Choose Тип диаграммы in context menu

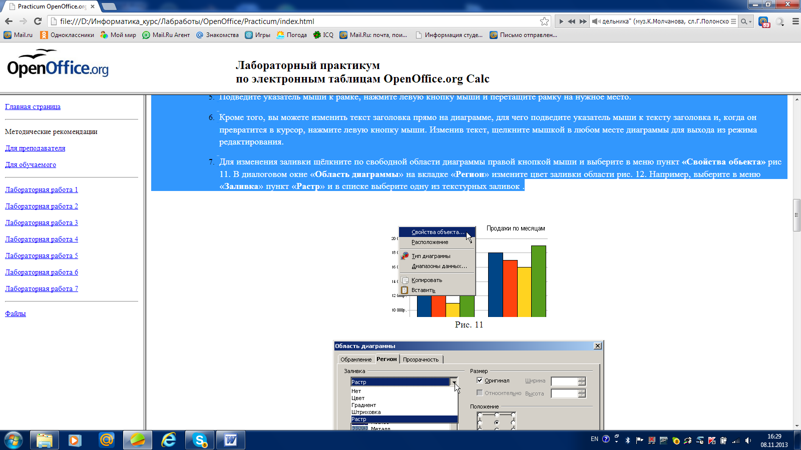pyautogui.click(x=437, y=256)
